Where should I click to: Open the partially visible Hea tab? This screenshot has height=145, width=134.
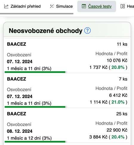coord(127,6)
